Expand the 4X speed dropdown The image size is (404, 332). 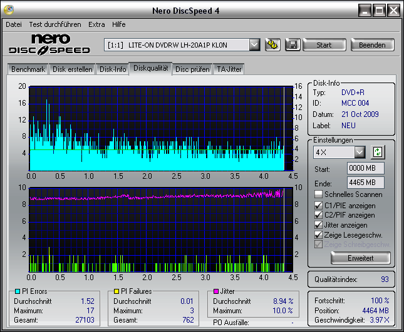click(359, 152)
